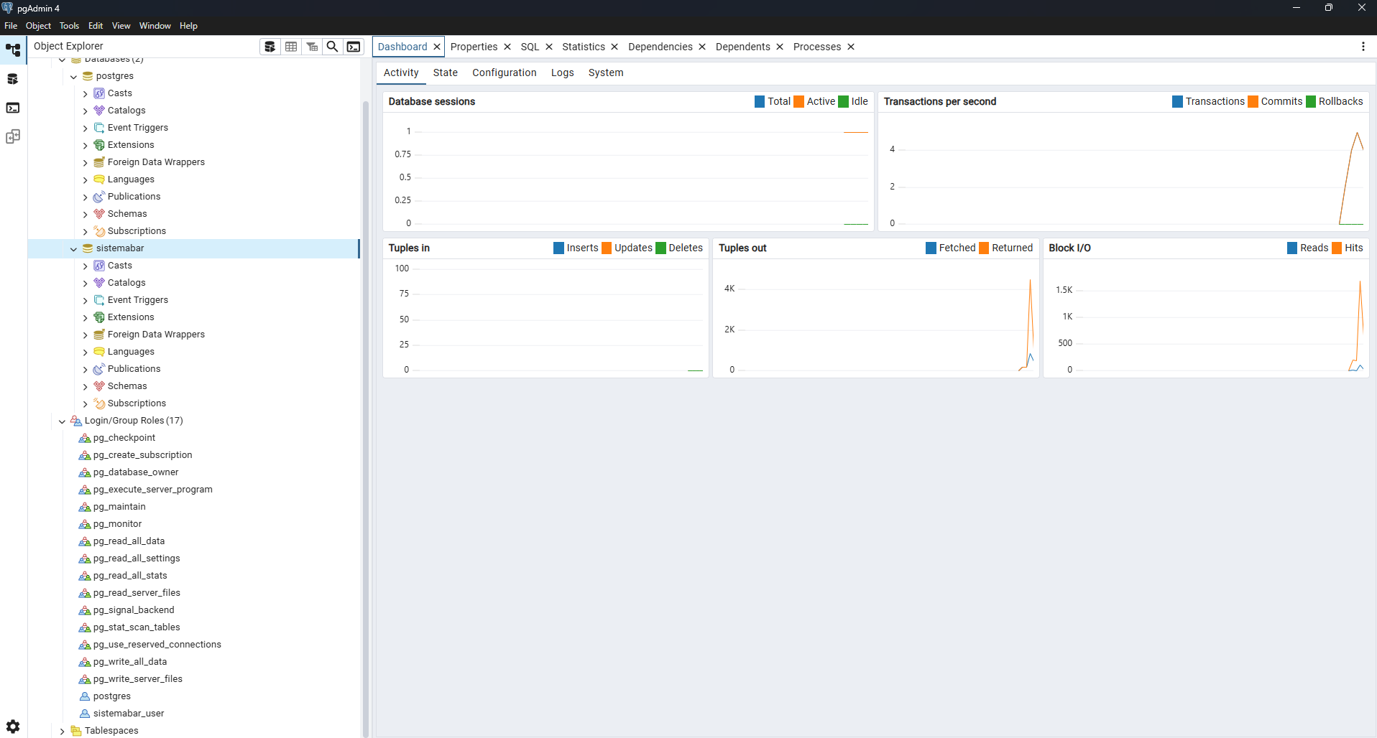Open Search Objects magnifier icon
Viewport: 1377px width, 738px height.
tap(333, 47)
